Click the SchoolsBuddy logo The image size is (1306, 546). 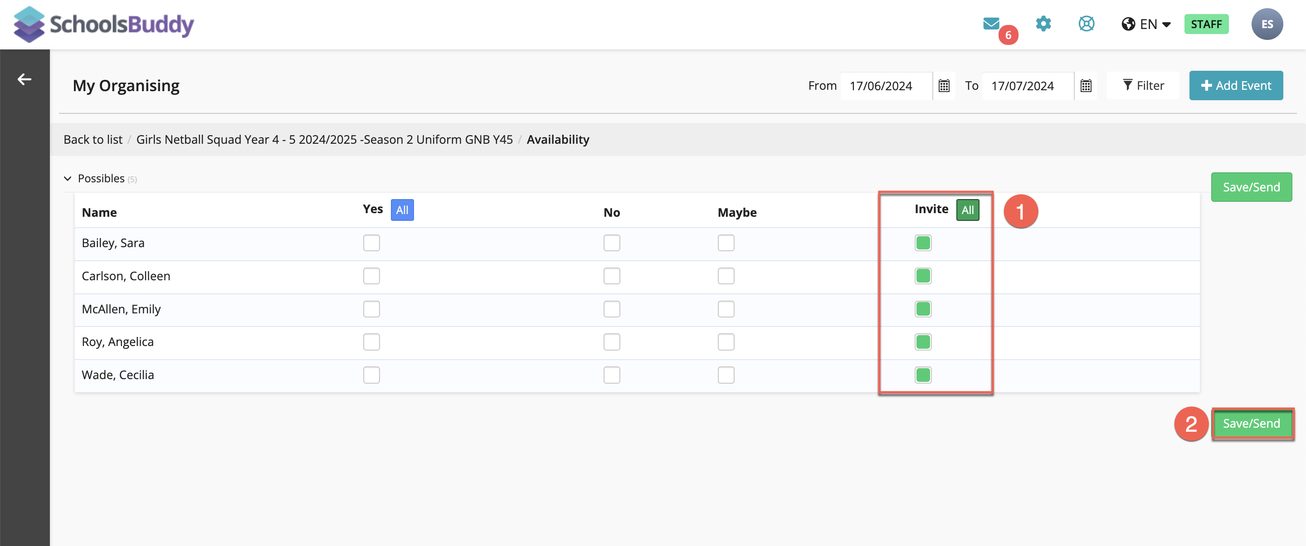click(104, 24)
